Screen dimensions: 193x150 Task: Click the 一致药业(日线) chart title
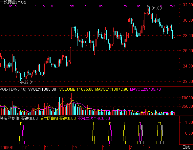pyautogui.click(x=13, y=2)
